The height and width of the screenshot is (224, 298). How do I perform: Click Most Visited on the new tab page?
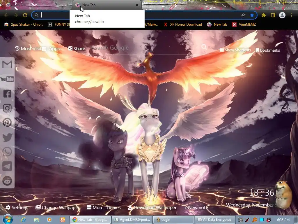click(x=28, y=49)
